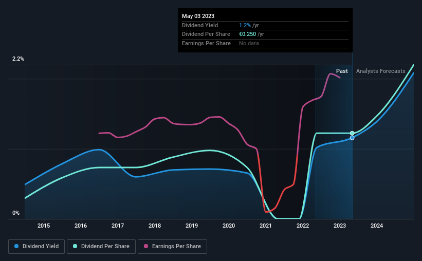Click the 2018 x-axis label
Viewport: 422px width, 261px height.
pos(155,226)
